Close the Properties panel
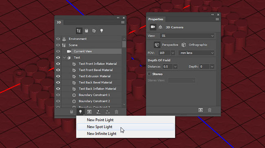The width and height of the screenshot is (265, 148). (218, 15)
